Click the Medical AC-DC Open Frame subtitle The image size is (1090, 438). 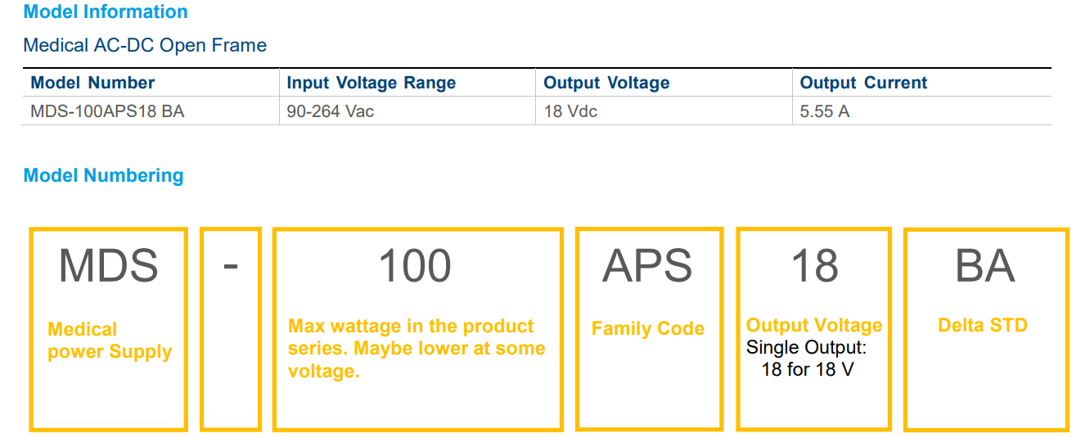coord(145,45)
